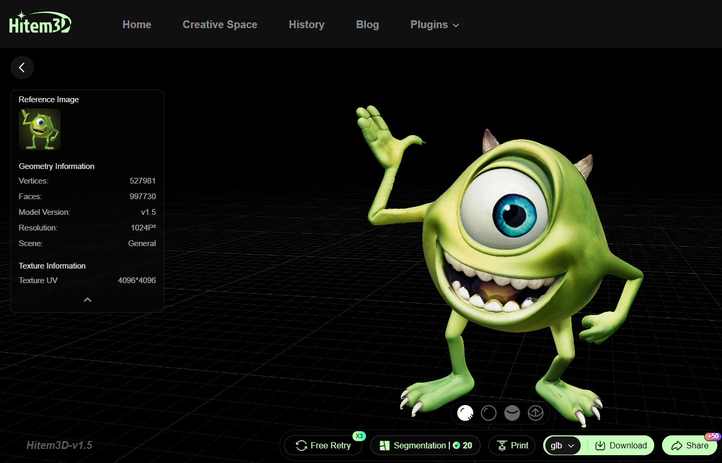
Task: Click the Mike Wazowski reference image thumbnail
Action: tap(40, 129)
